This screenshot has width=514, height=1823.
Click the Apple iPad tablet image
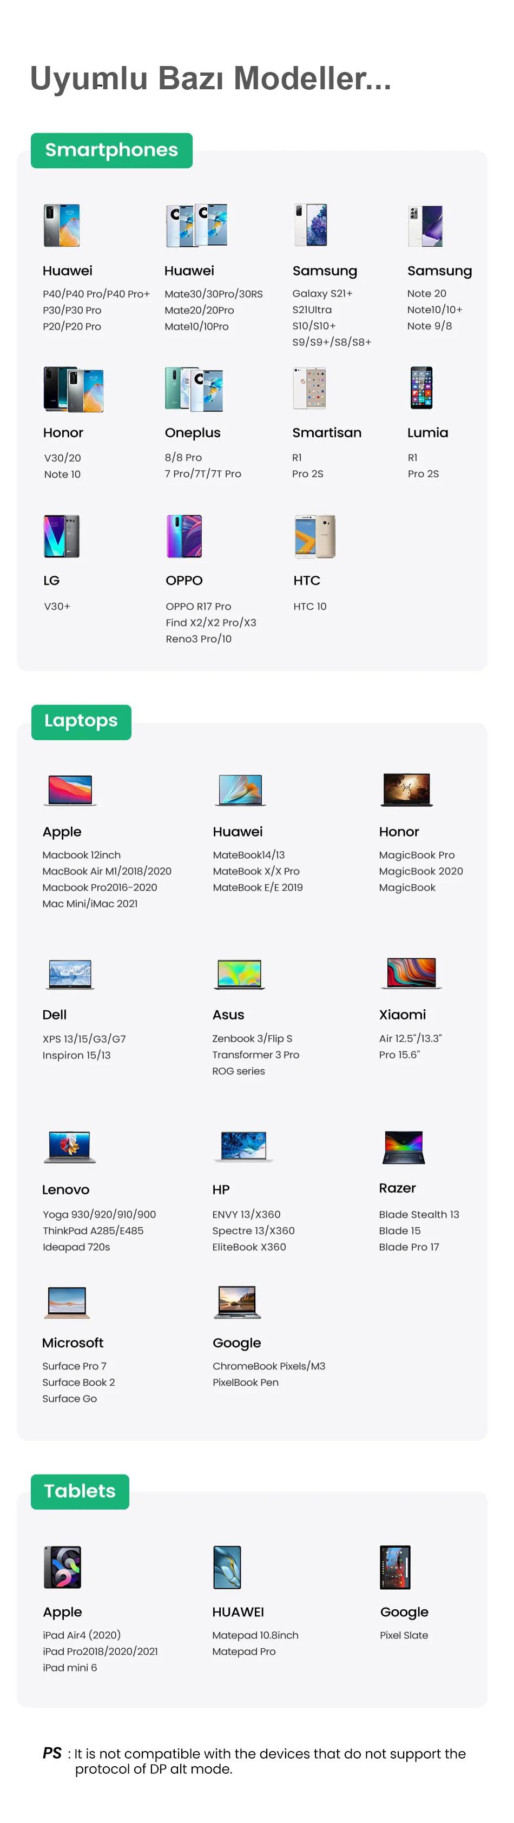click(x=62, y=1568)
